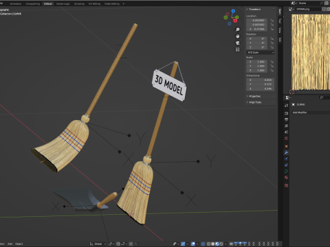Click the straw image texture preview
Viewport: 330px width, 247px height.
(x=311, y=52)
